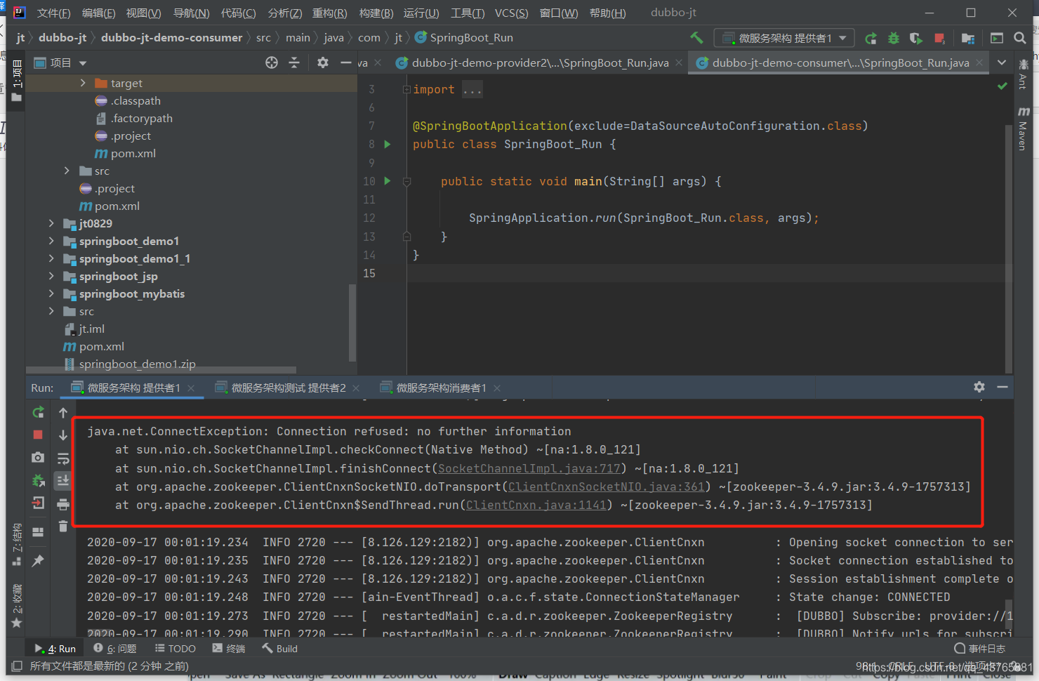Go down the stack trace arrow
1039x681 pixels.
click(x=63, y=435)
